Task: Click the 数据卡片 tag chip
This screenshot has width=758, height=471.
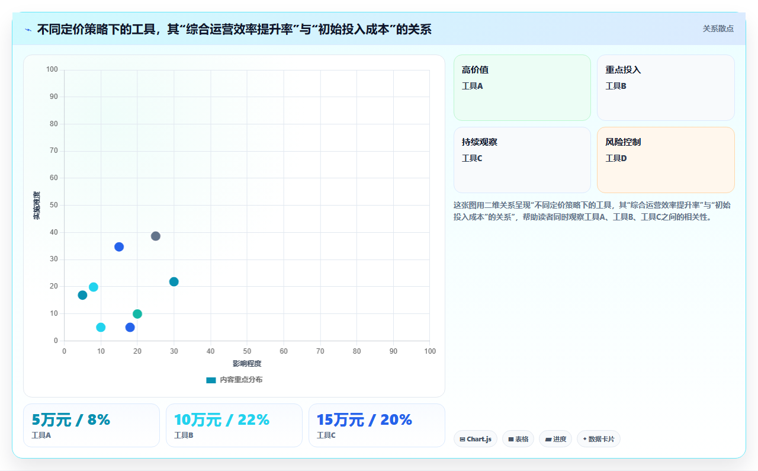Action: [599, 439]
